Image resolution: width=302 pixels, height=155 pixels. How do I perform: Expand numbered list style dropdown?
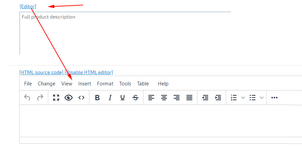click(243, 98)
